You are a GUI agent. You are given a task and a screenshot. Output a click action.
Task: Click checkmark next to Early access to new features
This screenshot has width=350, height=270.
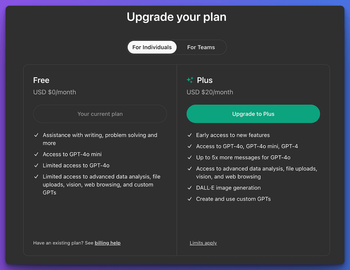pyautogui.click(x=189, y=135)
